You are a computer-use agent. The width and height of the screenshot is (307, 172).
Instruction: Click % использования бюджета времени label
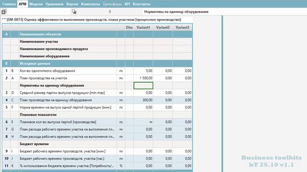pyautogui.click(x=67, y=166)
